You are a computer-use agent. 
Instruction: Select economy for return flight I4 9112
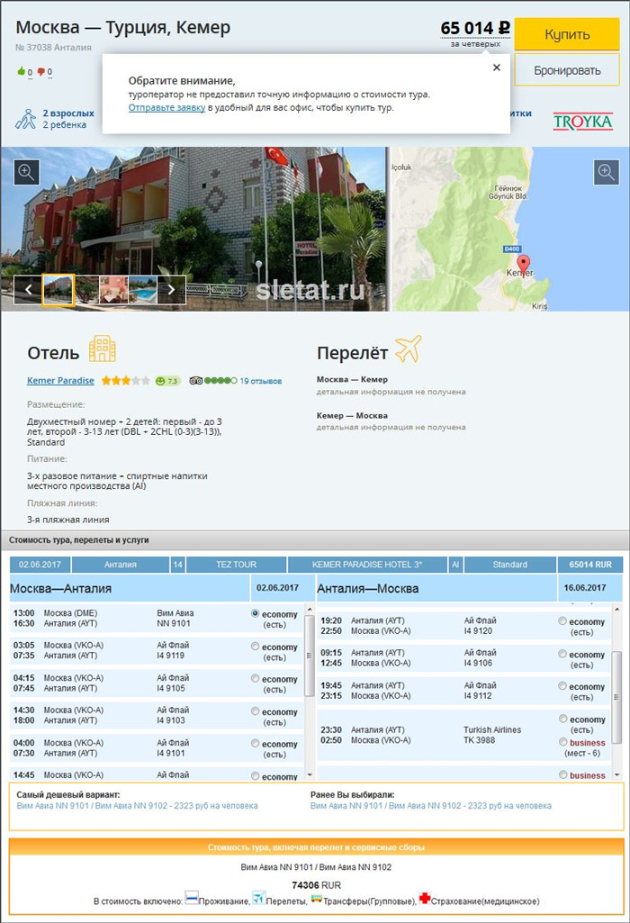click(x=562, y=686)
